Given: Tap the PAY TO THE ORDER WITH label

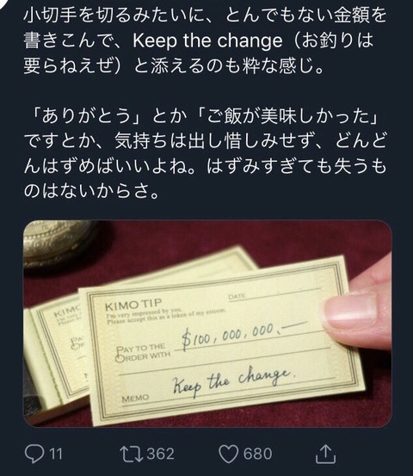Looking at the screenshot, I should coord(143,353).
